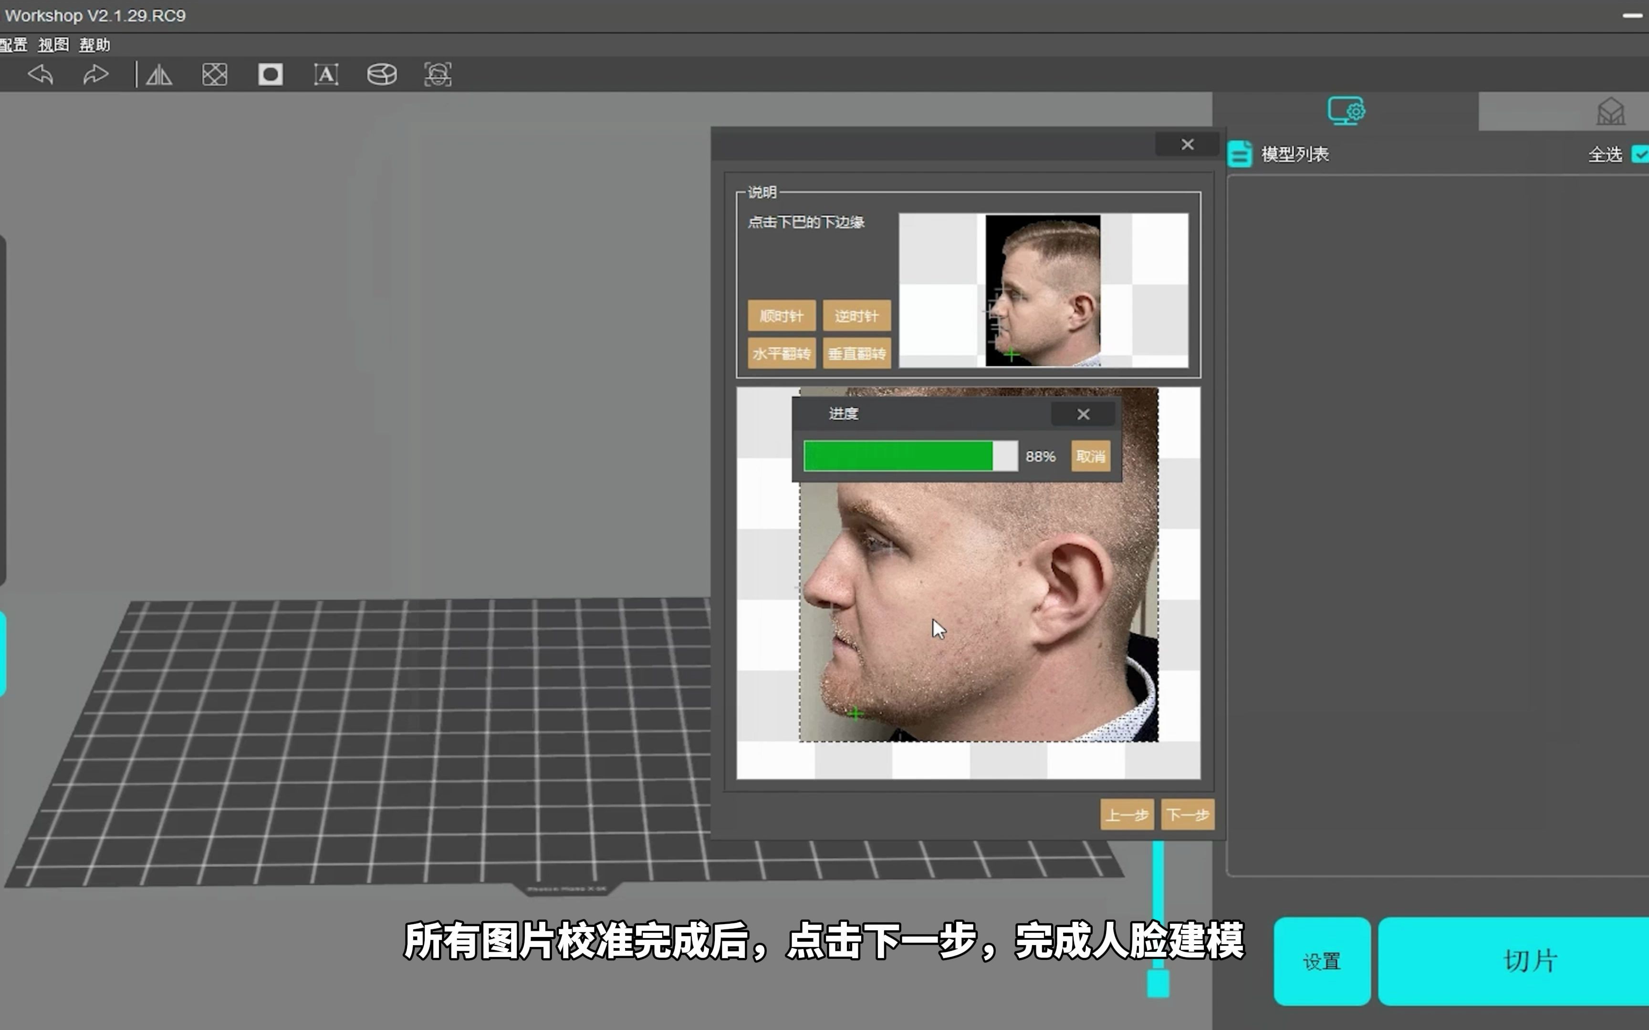
Task: Click the 3D cylinder tool icon
Action: coord(382,75)
